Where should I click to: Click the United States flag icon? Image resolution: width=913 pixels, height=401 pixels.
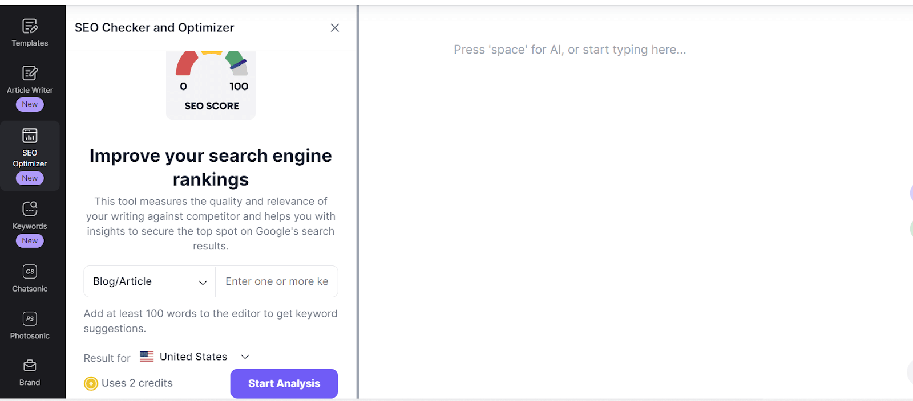click(147, 357)
